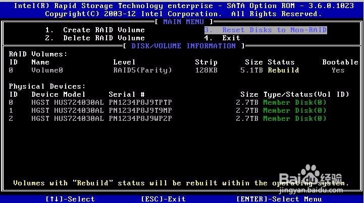Select Delete RAID Volume menu option
Image resolution: width=364 pixels, height=203 pixels.
tap(95, 38)
